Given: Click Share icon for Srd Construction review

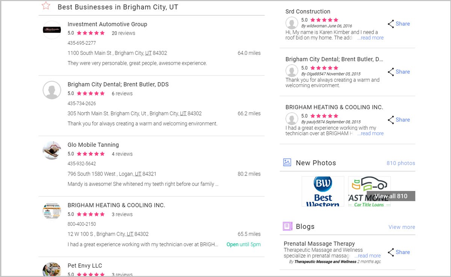Looking at the screenshot, I should (391, 24).
